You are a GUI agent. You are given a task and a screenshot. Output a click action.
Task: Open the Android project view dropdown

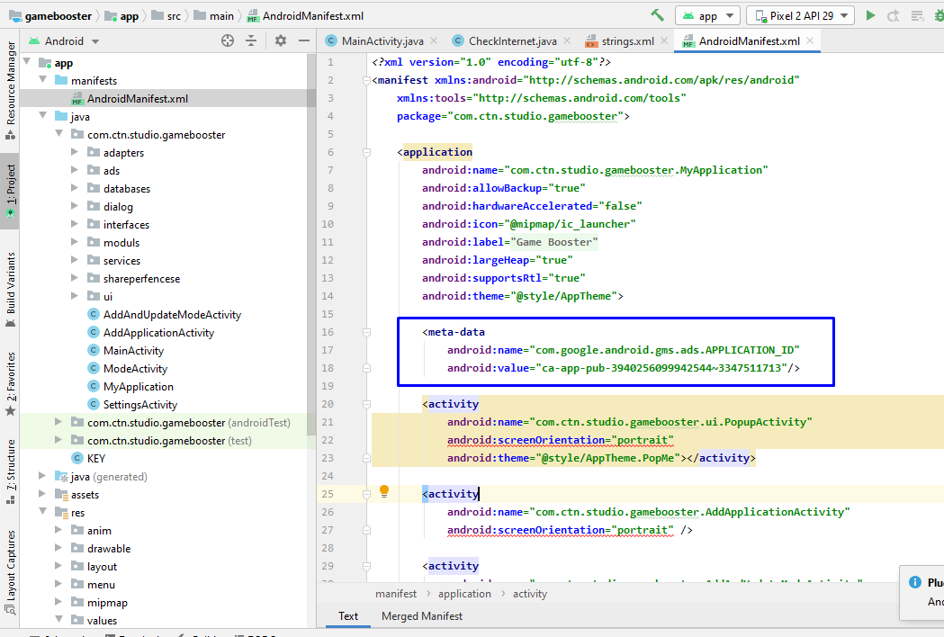(x=64, y=41)
